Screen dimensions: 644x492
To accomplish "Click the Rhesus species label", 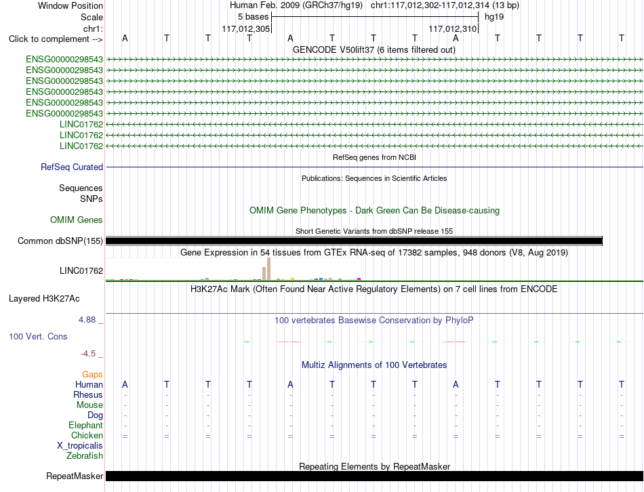I will [x=88, y=394].
